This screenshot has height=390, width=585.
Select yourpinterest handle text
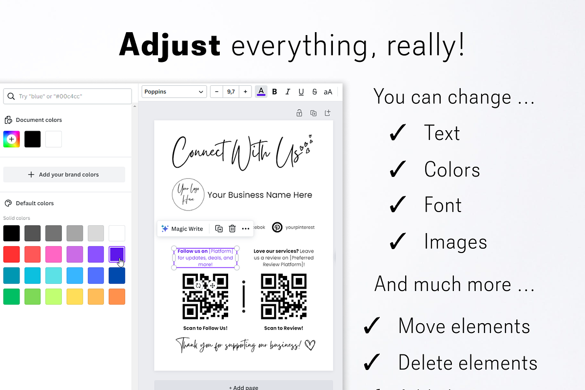(x=300, y=227)
